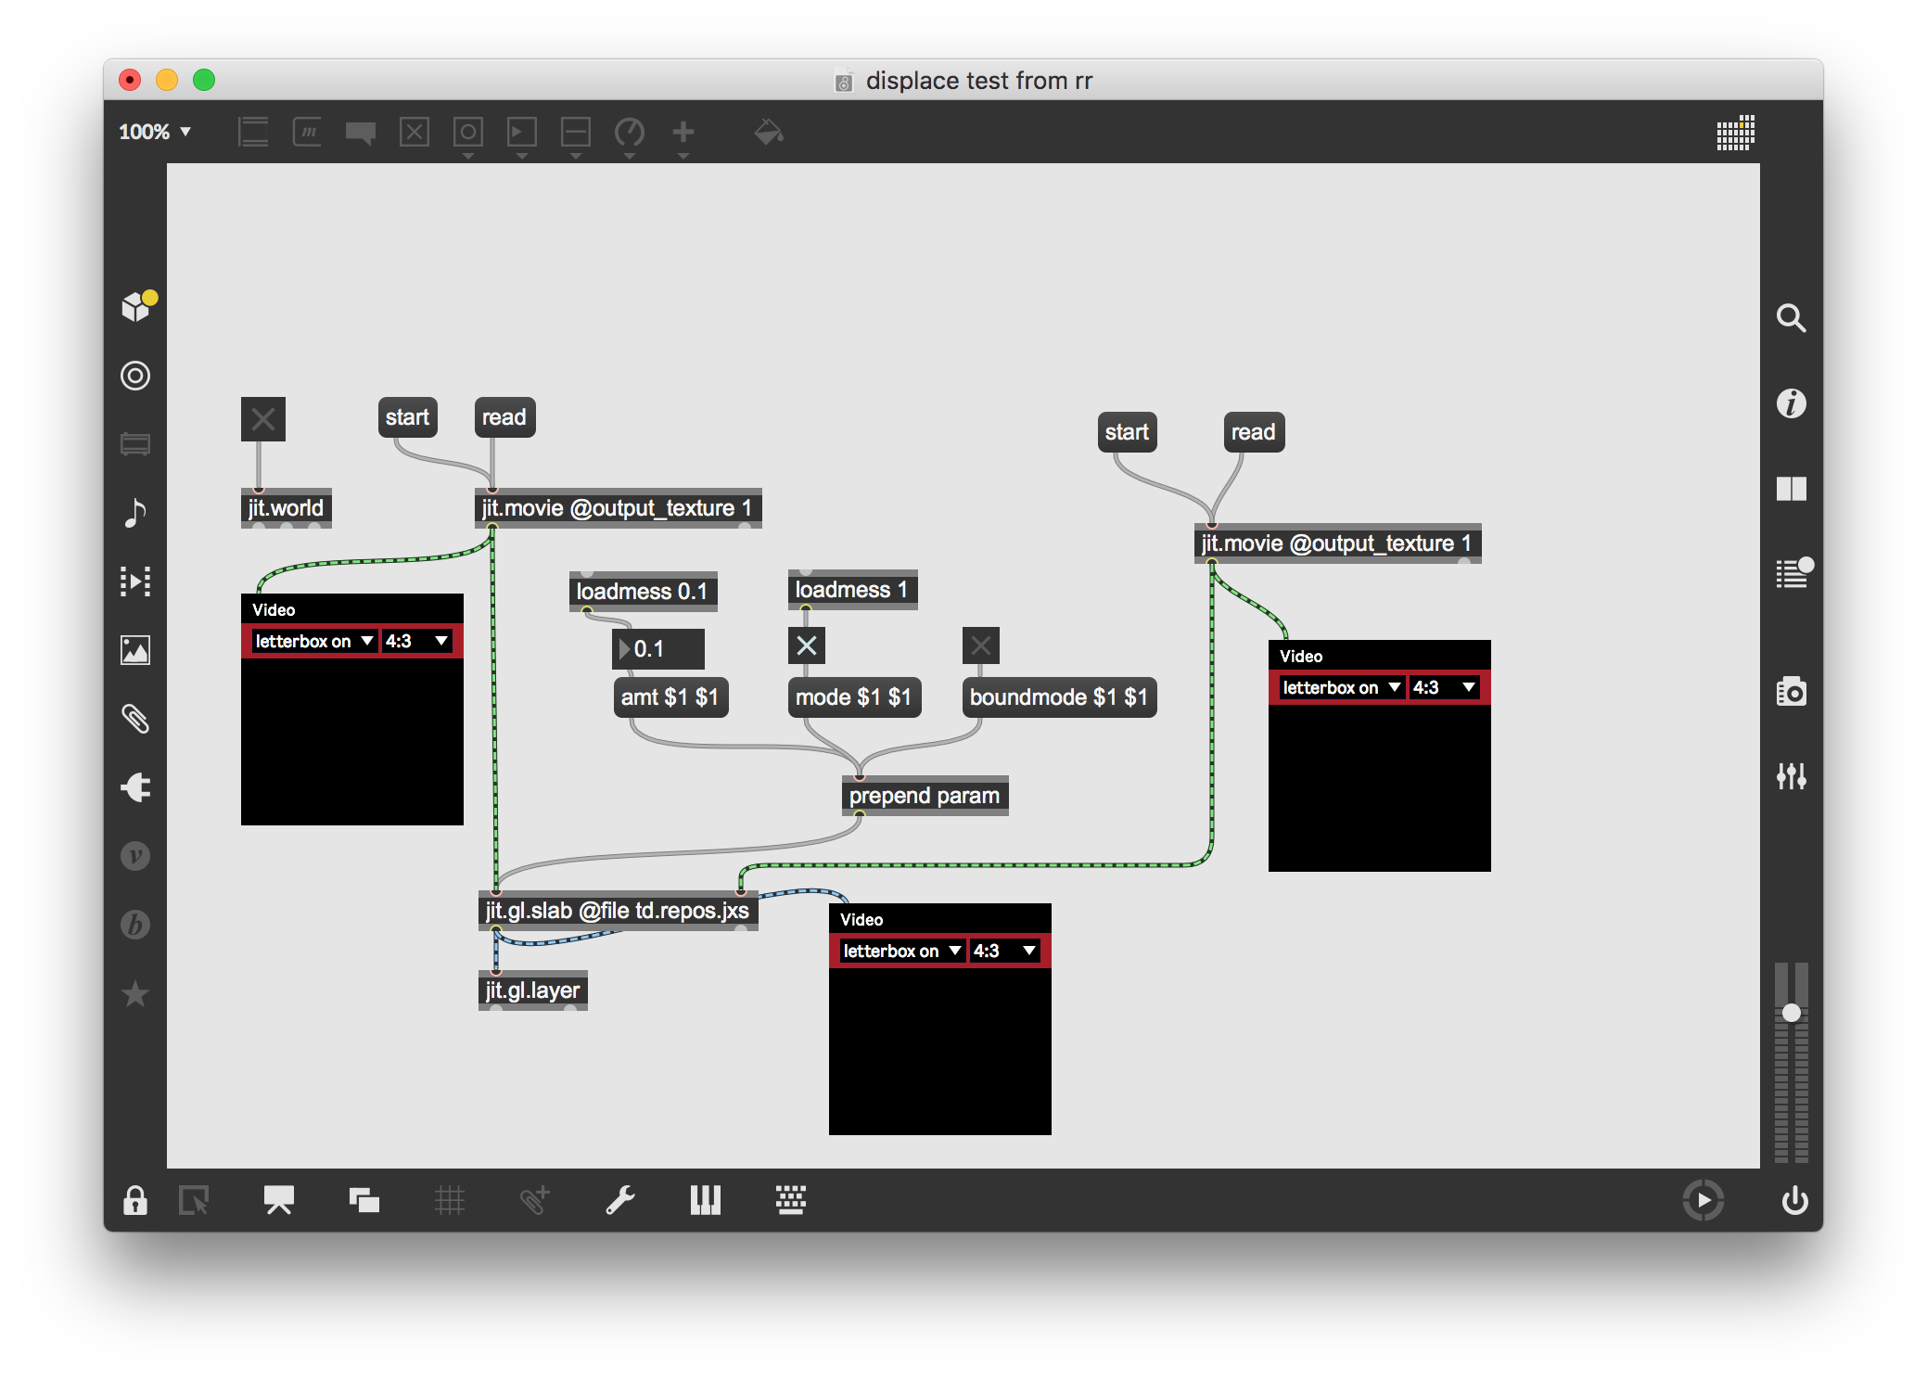Toggle the X above jit.world

(263, 419)
